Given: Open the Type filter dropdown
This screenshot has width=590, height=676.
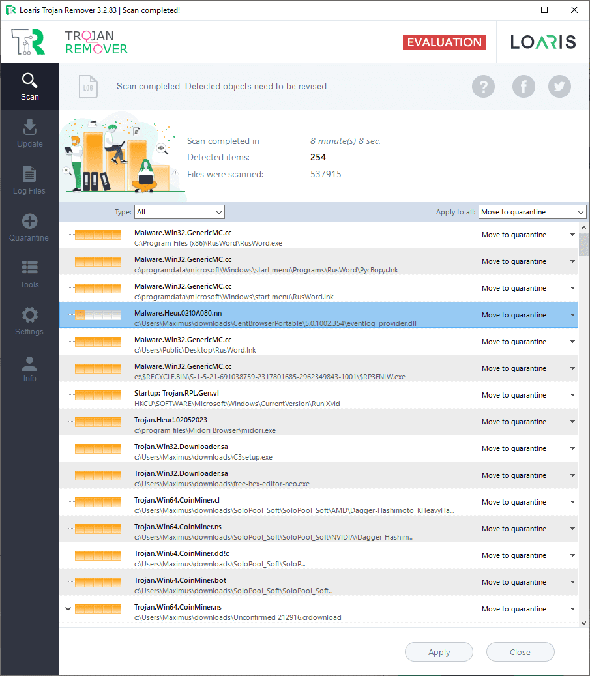Looking at the screenshot, I should (179, 212).
